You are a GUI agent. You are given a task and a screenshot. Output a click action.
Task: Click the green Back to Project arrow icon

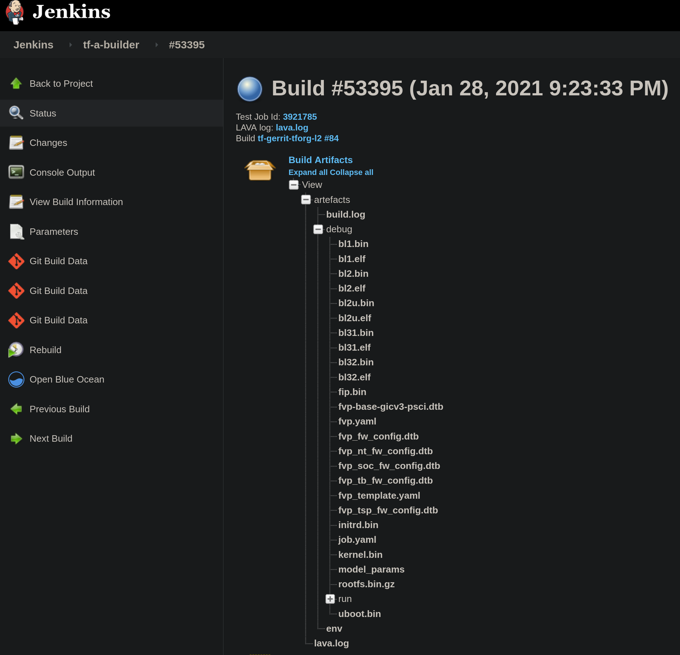pyautogui.click(x=16, y=84)
